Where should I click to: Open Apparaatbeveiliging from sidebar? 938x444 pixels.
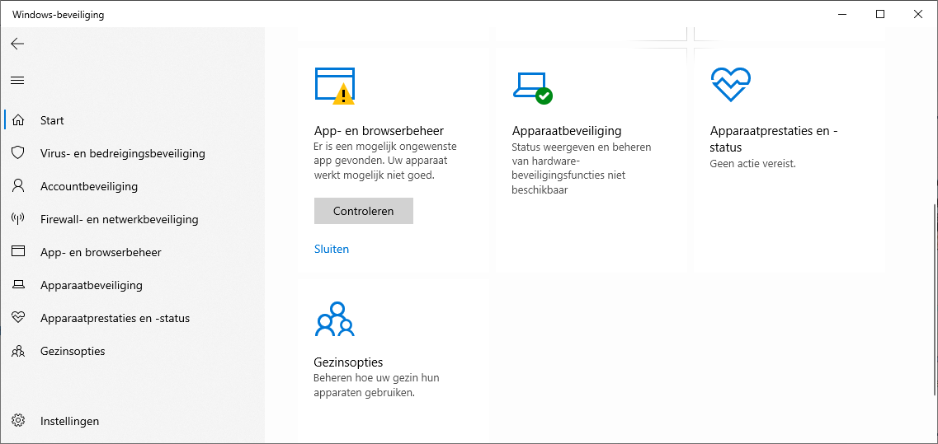pos(133,285)
